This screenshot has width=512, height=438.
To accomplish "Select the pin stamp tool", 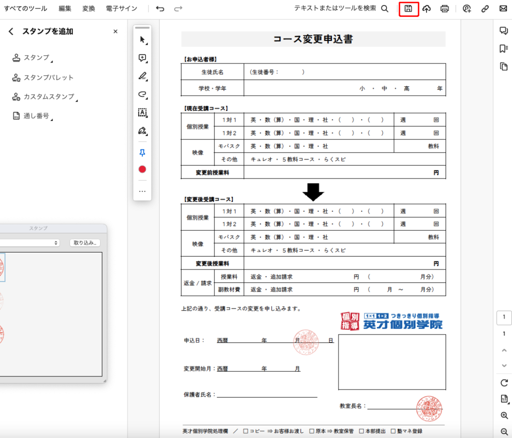I will tap(142, 152).
